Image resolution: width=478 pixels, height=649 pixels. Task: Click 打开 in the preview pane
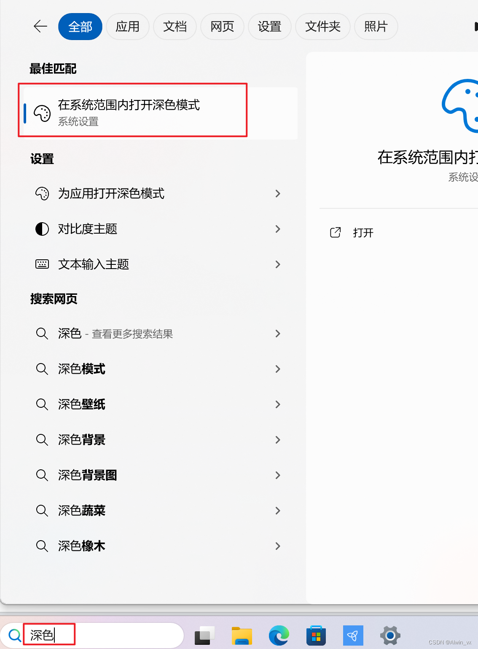[363, 233]
